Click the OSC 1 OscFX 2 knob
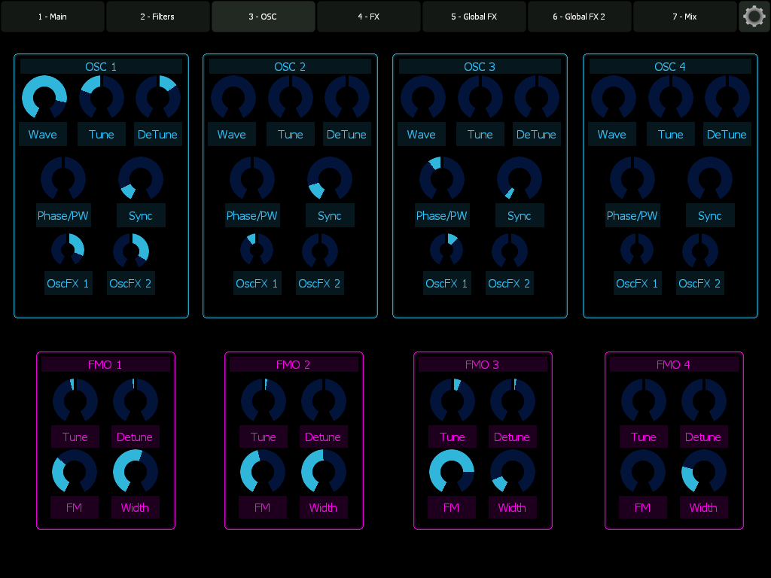Image resolution: width=771 pixels, height=578 pixels. tap(131, 250)
